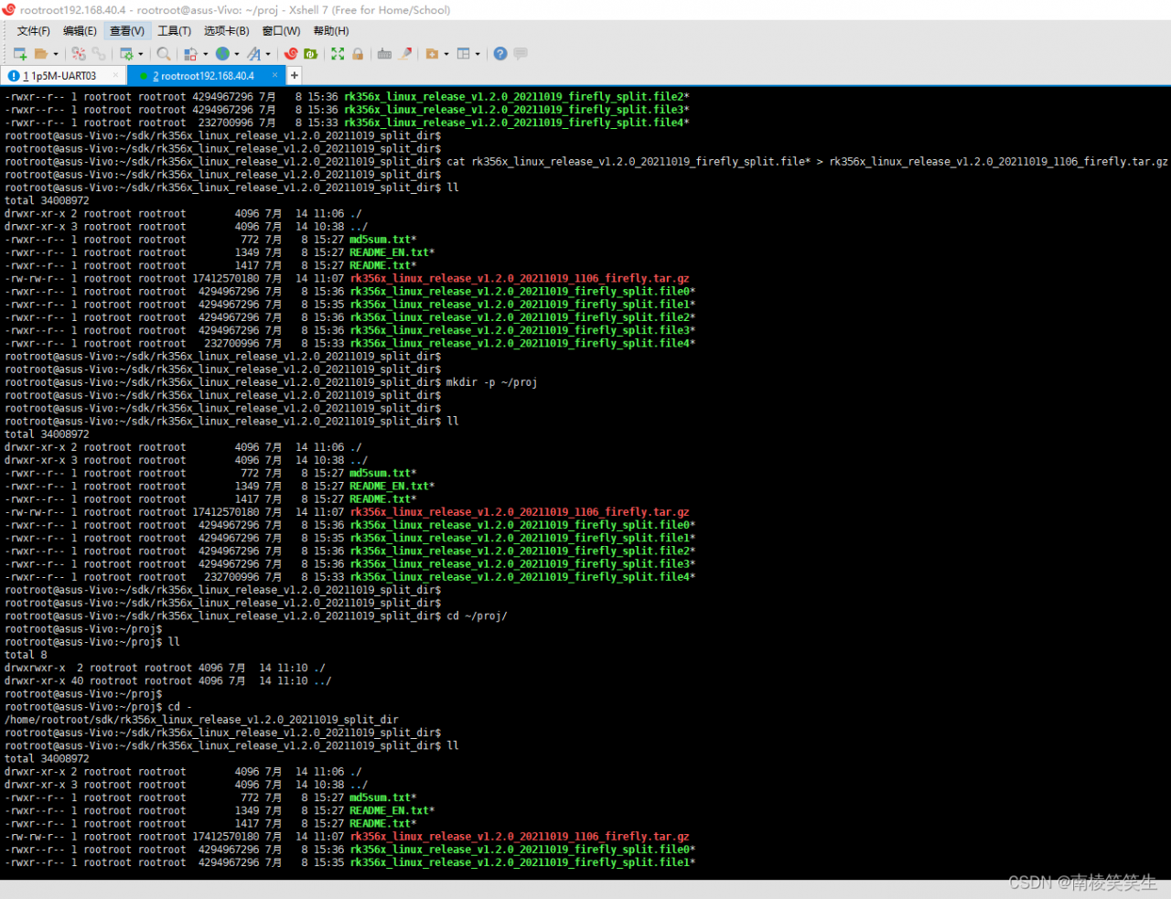Click the padlock lock-screen icon
The height and width of the screenshot is (899, 1171).
pyautogui.click(x=358, y=54)
